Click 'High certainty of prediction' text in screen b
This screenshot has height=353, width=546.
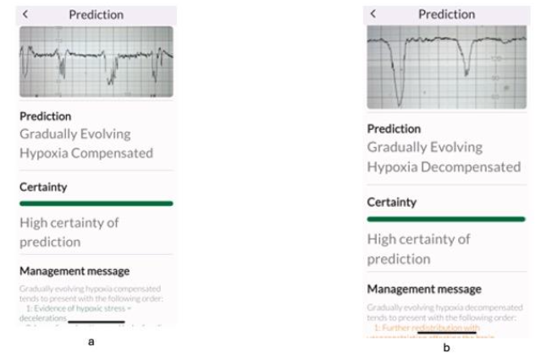(418, 249)
